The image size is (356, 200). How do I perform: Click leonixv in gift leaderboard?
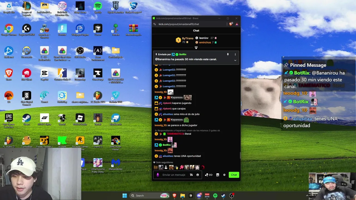tap(204, 38)
